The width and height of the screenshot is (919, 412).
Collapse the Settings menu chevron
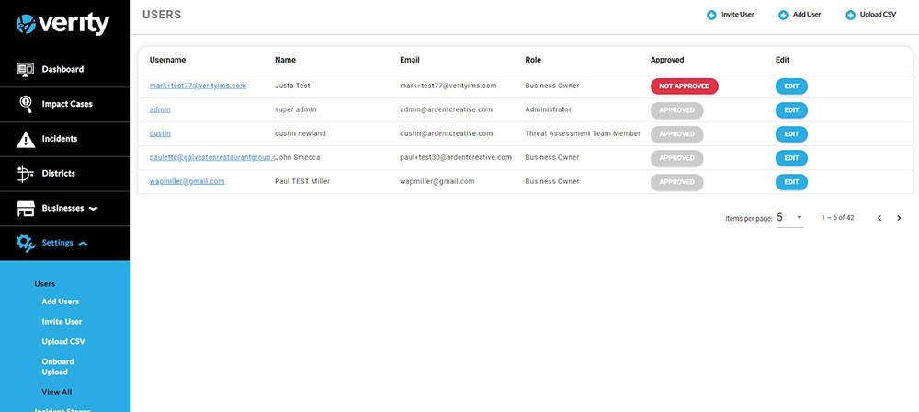pyautogui.click(x=83, y=244)
